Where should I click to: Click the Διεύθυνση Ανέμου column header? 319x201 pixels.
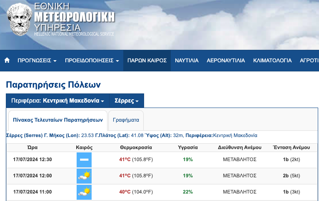239,147
